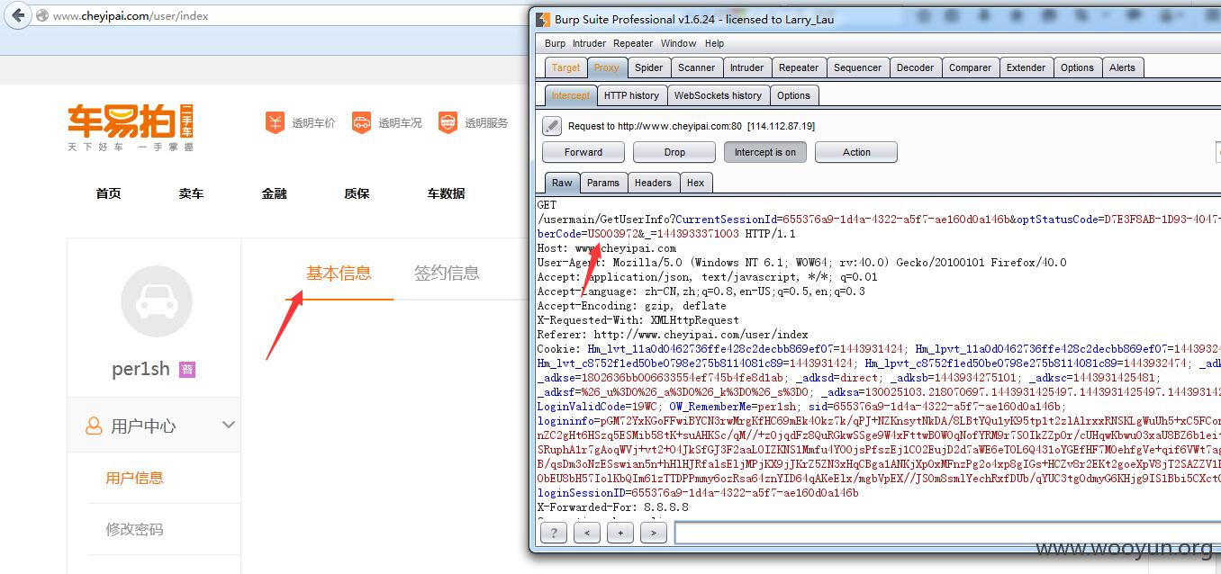Open the Proxy Options sub-tab

tap(793, 95)
